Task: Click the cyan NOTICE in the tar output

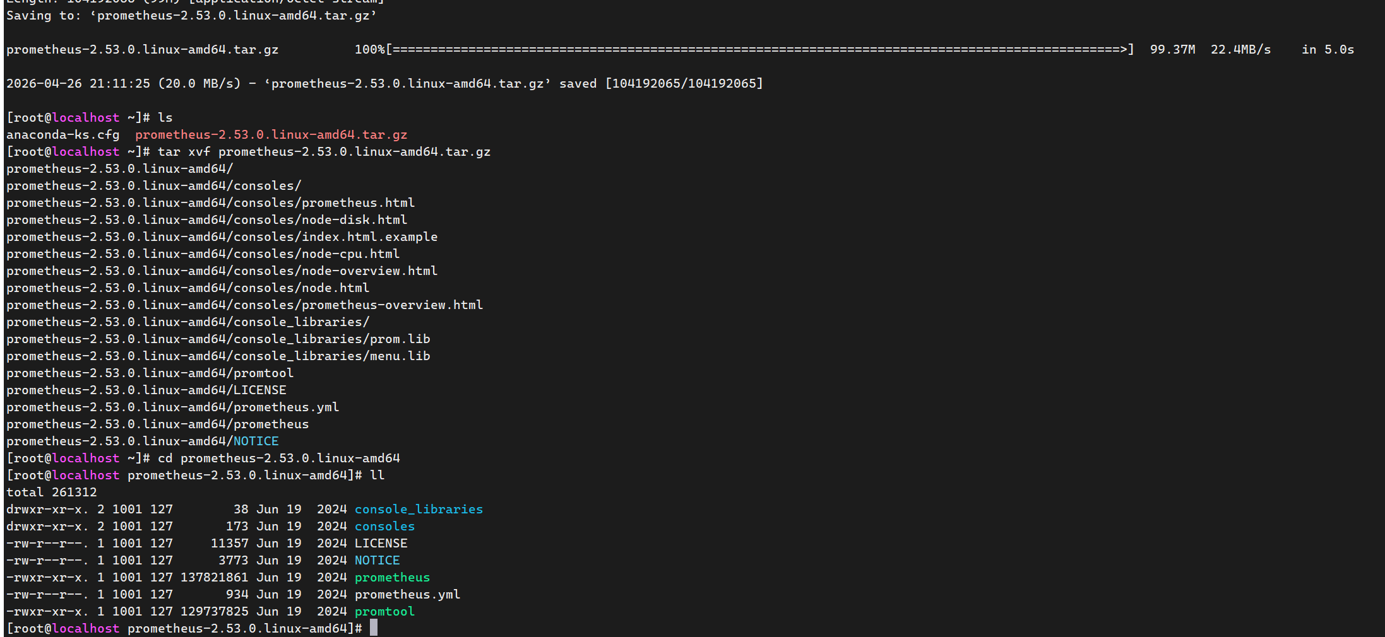Action: click(x=256, y=441)
